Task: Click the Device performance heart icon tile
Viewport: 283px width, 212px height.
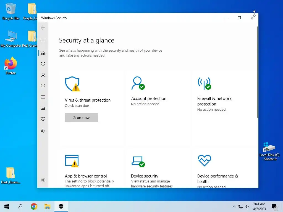Action: click(204, 160)
